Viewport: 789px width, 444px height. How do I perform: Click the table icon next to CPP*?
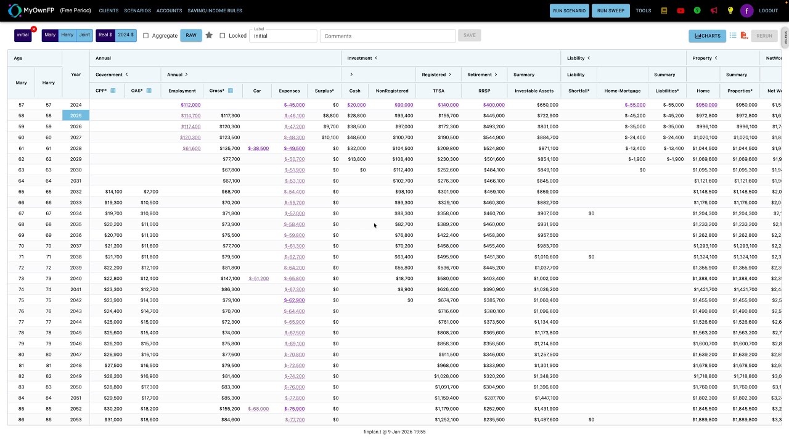point(113,91)
